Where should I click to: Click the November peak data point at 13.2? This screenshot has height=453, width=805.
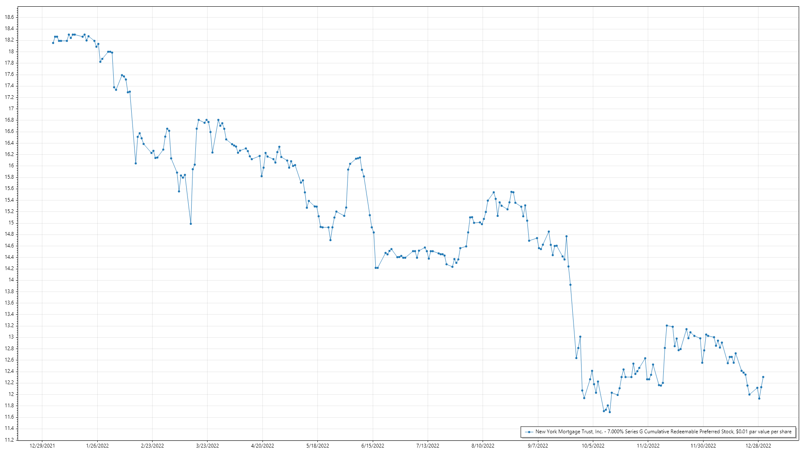coord(667,325)
